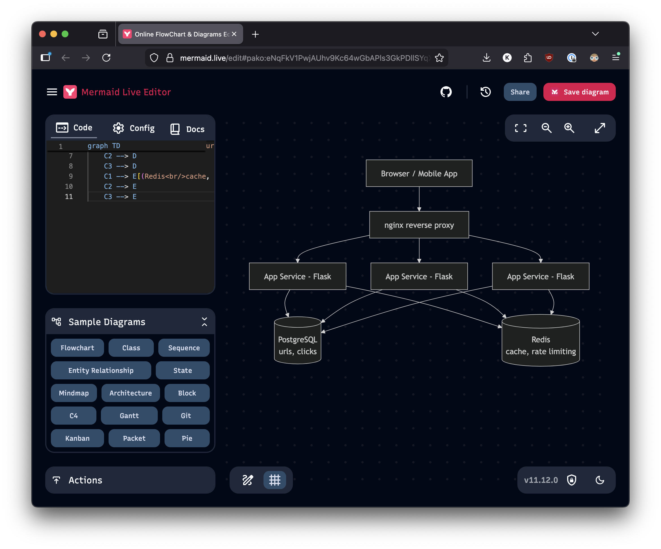Toggle the pan/edit pencil mode
This screenshot has height=549, width=661.
point(247,480)
